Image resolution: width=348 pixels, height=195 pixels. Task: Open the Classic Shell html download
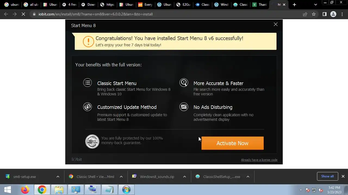click(x=95, y=177)
